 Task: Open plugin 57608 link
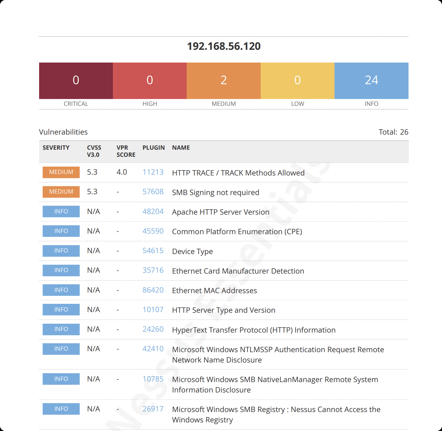(153, 191)
